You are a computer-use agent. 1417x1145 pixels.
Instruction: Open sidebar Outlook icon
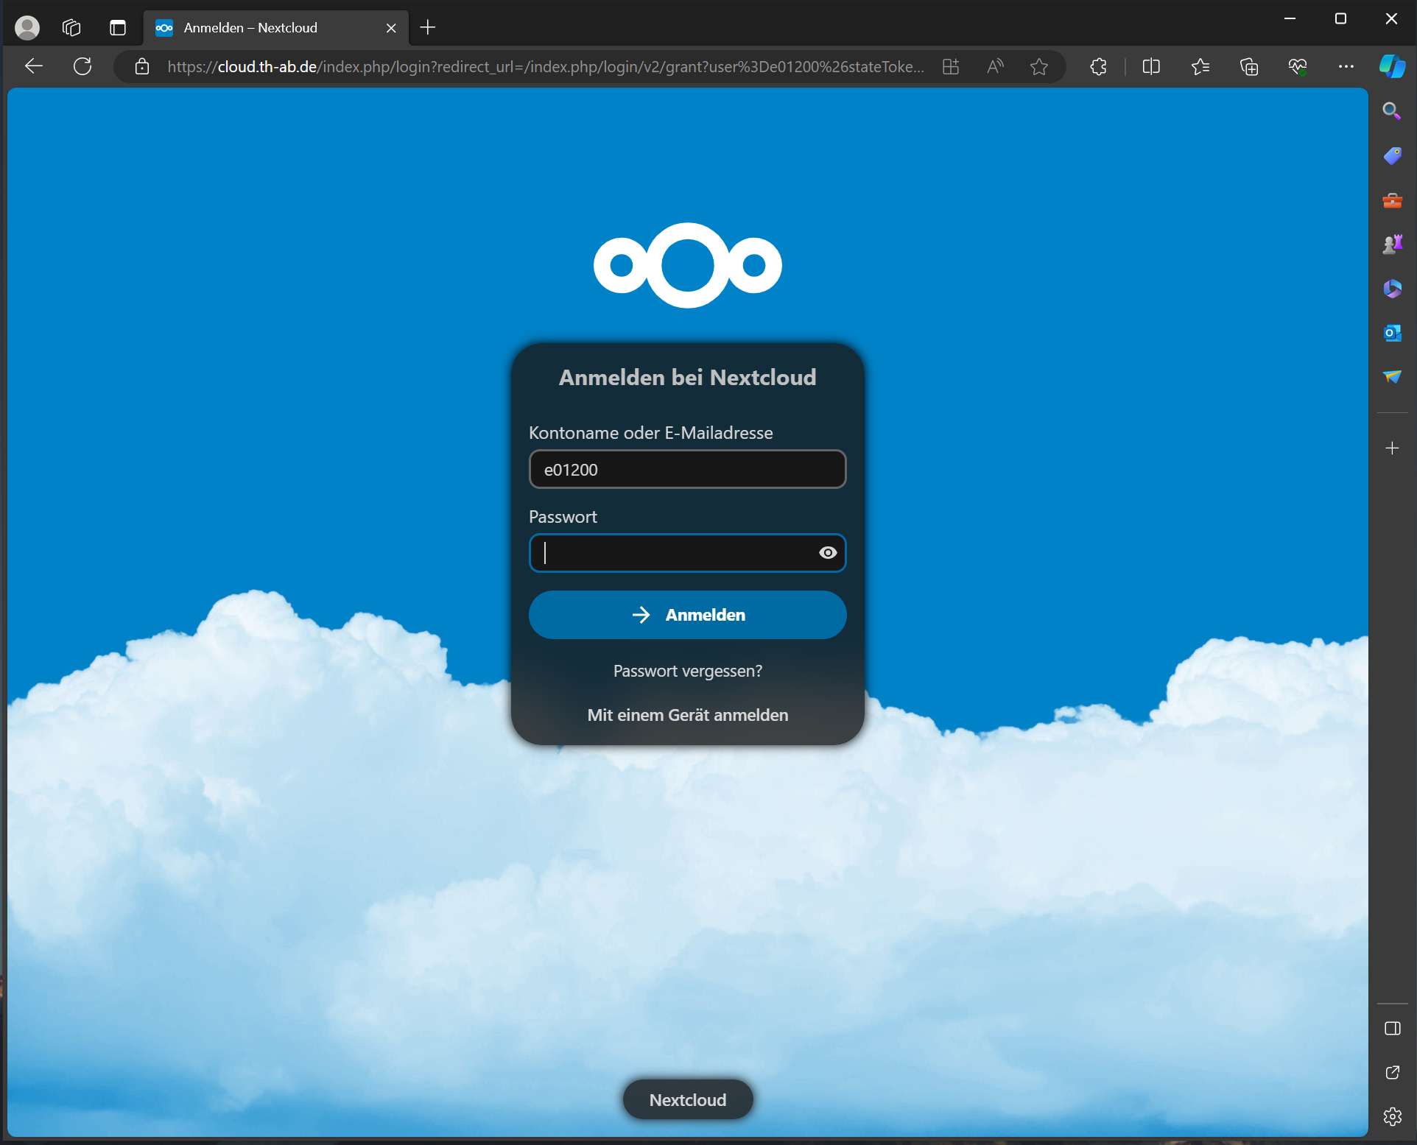click(1392, 333)
